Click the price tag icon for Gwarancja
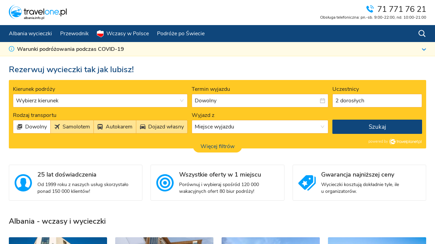 pyautogui.click(x=307, y=183)
